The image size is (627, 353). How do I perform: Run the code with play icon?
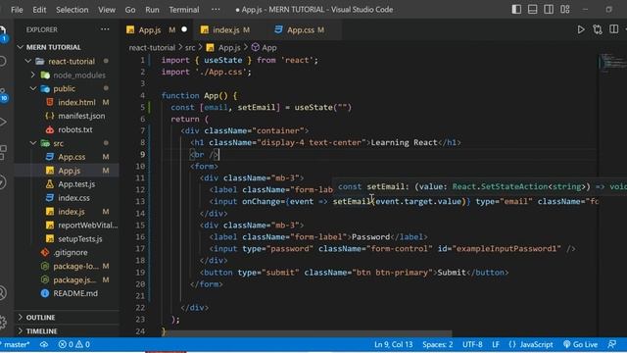point(581,29)
